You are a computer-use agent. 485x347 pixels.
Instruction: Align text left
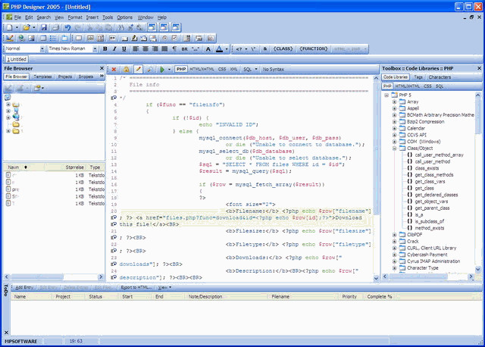[x=136, y=48]
